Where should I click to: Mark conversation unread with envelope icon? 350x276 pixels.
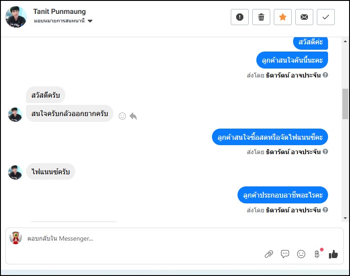pyautogui.click(x=304, y=17)
